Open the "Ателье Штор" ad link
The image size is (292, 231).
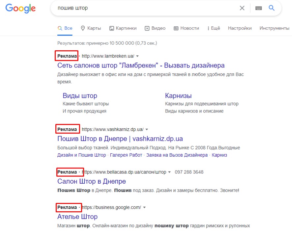tap(77, 217)
